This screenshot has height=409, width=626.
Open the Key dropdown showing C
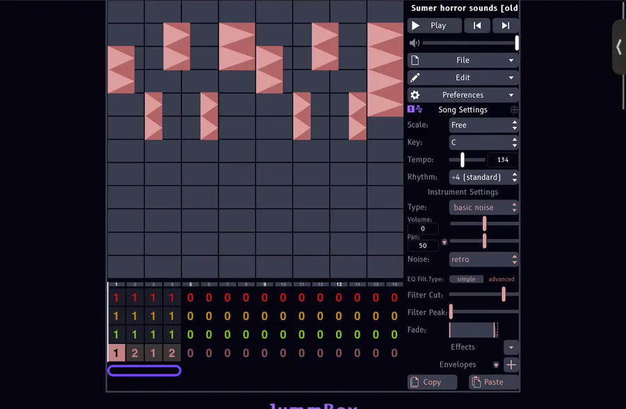[x=483, y=142]
